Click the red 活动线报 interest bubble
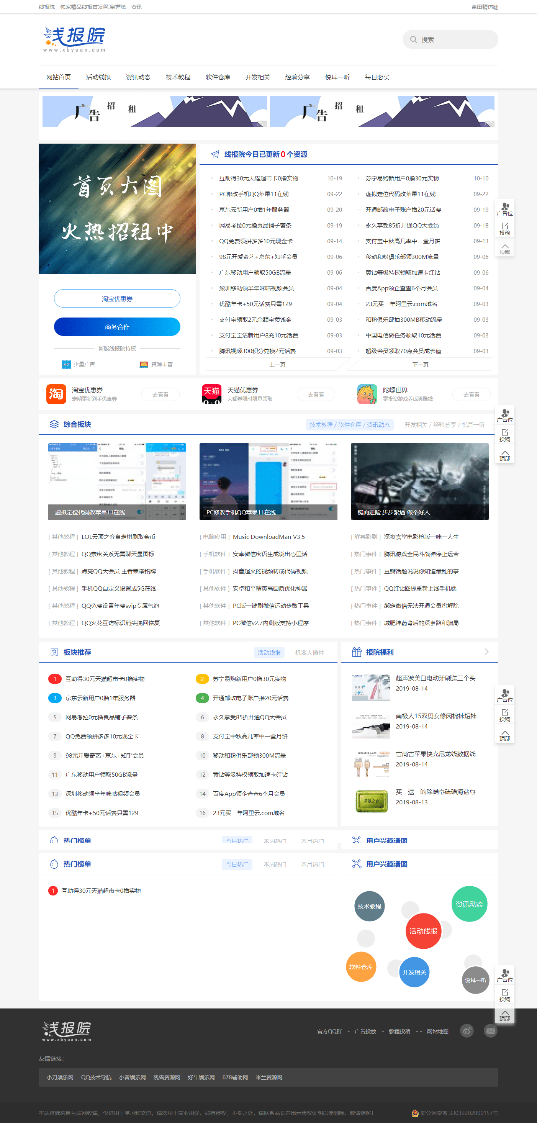537x1123 pixels. coord(423,931)
